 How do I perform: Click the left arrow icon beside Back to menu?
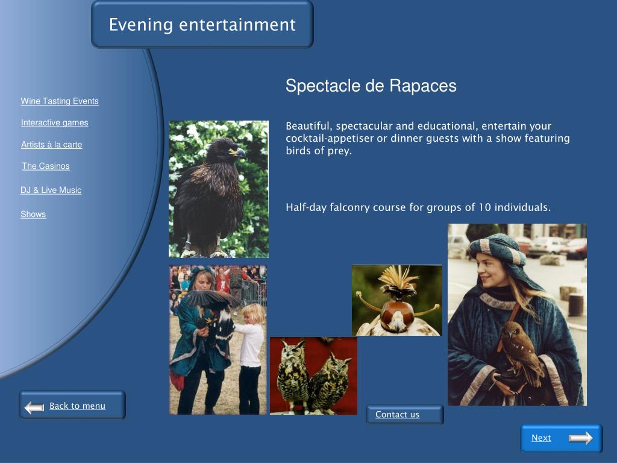(34, 407)
